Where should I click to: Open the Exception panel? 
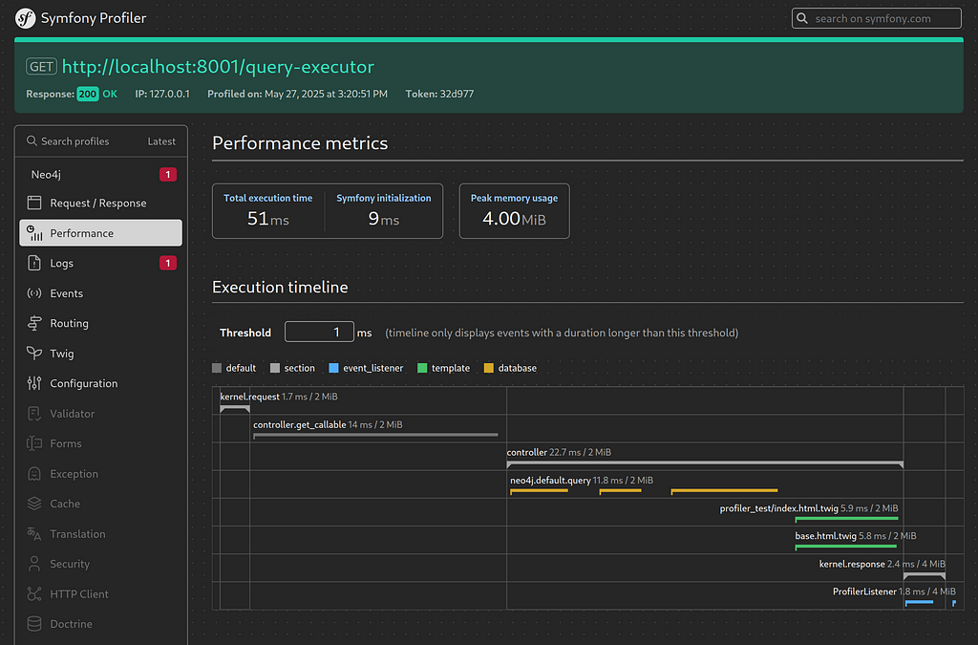coord(100,473)
